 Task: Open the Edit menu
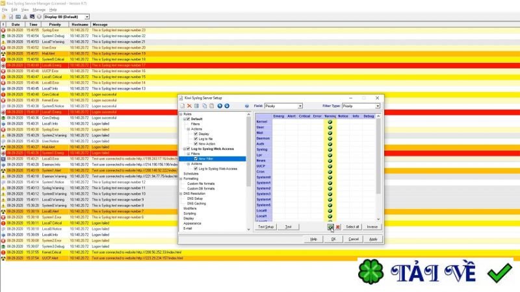(x=14, y=10)
